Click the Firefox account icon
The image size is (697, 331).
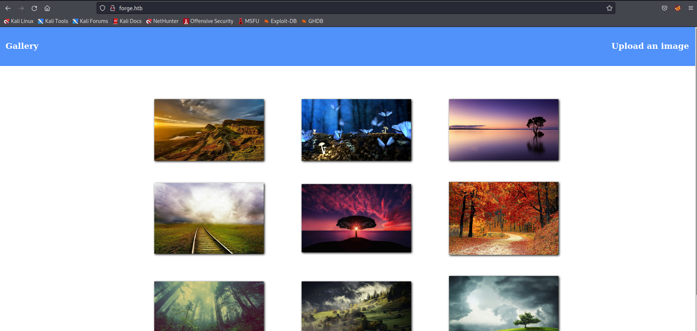coord(677,8)
